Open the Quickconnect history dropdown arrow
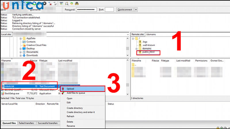 tap(136, 10)
